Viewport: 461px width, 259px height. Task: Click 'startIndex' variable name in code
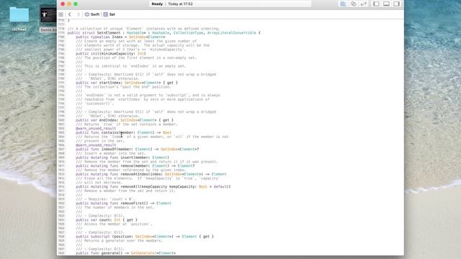tap(110, 83)
